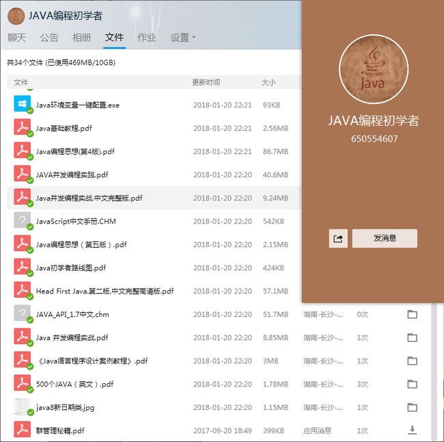Select Head First Java.第二版 file name

[x=105, y=291]
